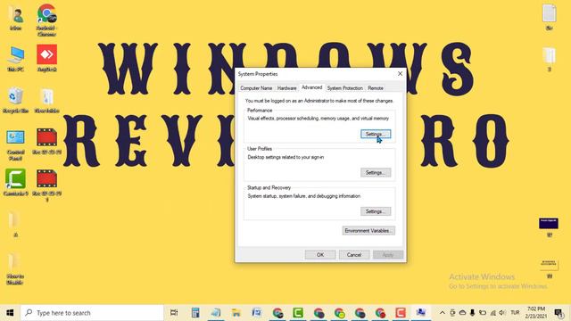
Task: Select the Chrome shortcut on desktop
Action: click(46, 20)
